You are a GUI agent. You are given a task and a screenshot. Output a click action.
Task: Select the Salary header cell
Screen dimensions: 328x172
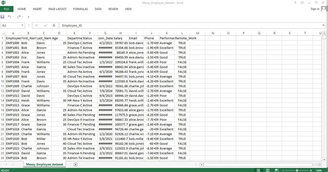click(121, 38)
